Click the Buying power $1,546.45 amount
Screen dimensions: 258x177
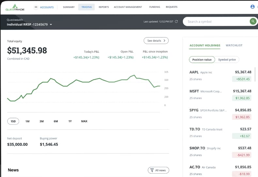[49, 145]
